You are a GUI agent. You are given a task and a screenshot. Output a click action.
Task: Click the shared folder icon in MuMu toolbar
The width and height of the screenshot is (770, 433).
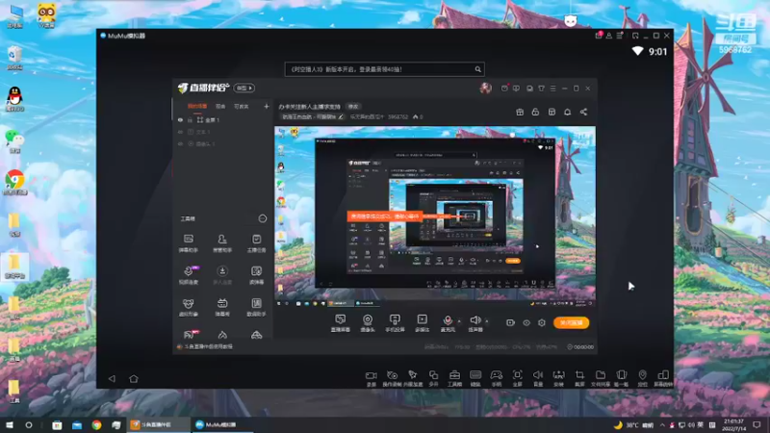601,378
